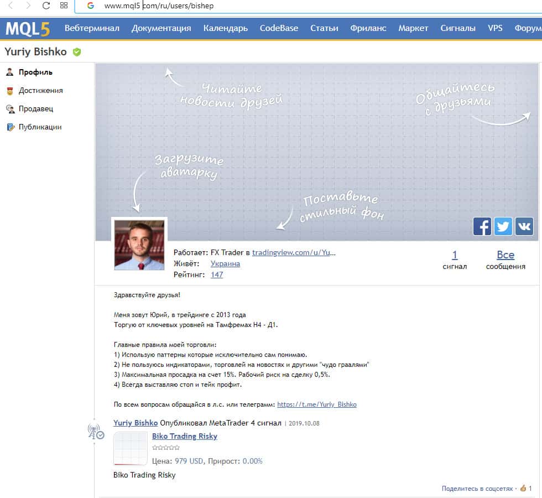Viewport: 542px width, 498px height.
Task: Click the Здравствуйте друзья! greeting text
Action: 147,295
